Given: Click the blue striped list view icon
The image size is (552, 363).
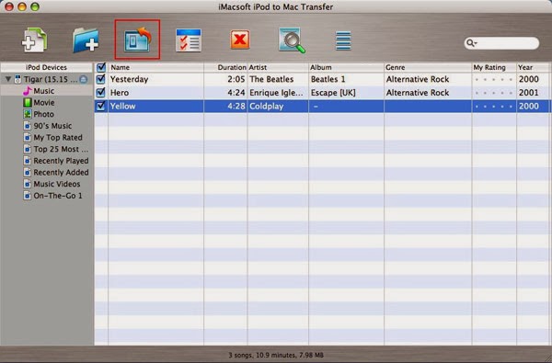Looking at the screenshot, I should point(343,40).
